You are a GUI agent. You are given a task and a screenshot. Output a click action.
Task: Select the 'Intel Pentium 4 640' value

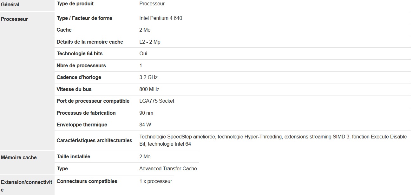point(161,18)
